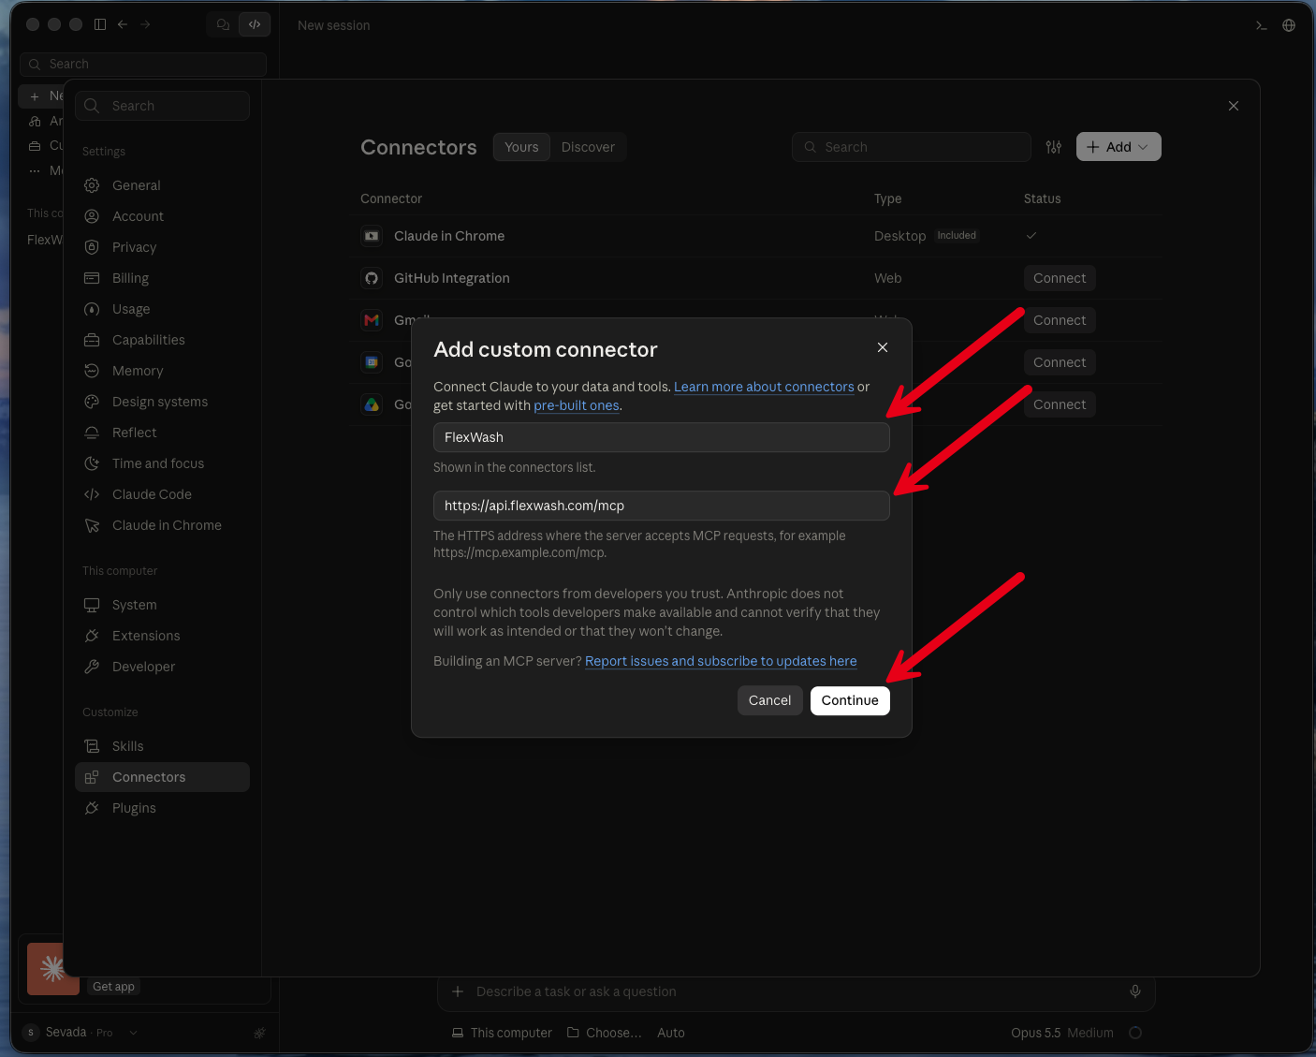The image size is (1316, 1057).
Task: Open Report issues and subscribe to updates link
Action: [x=721, y=661]
